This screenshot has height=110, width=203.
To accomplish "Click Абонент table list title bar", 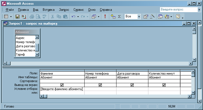I will (27, 32).
